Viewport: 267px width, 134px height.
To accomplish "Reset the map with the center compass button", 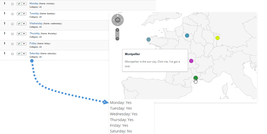I will coord(118,20).
